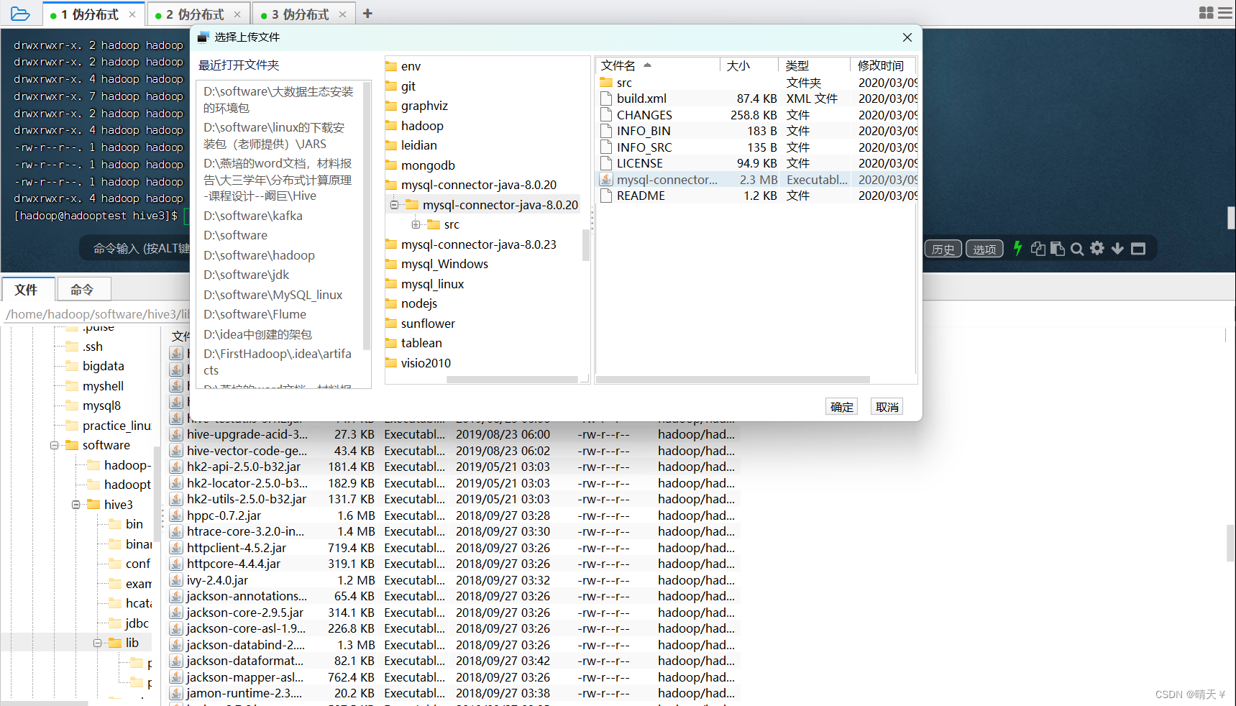Viewport: 1236px width, 706px height.
Task: Open terminal search with the magnifier icon
Action: (x=1077, y=248)
